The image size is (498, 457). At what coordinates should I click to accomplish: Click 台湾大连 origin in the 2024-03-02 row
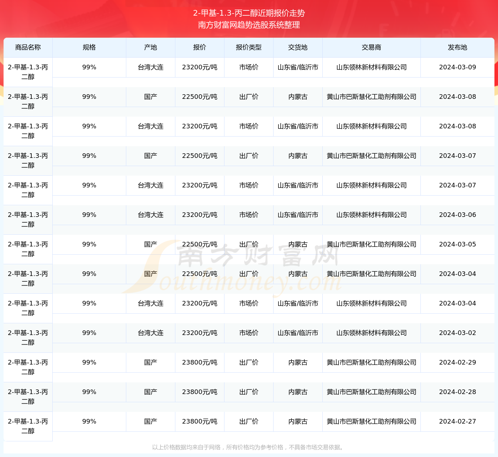pos(150,333)
